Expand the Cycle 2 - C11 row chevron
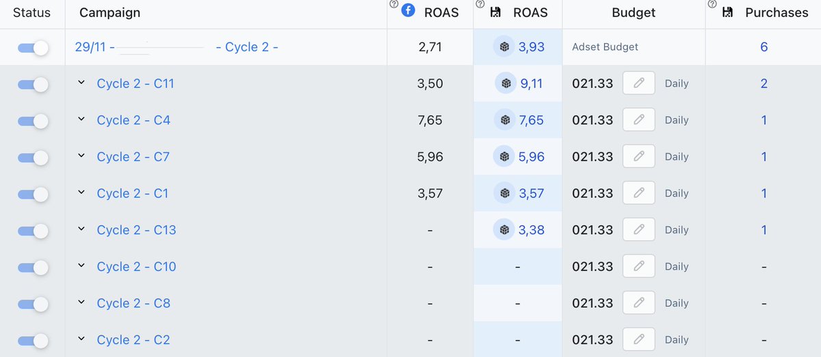Screen dimensions: 821x357 [81, 83]
